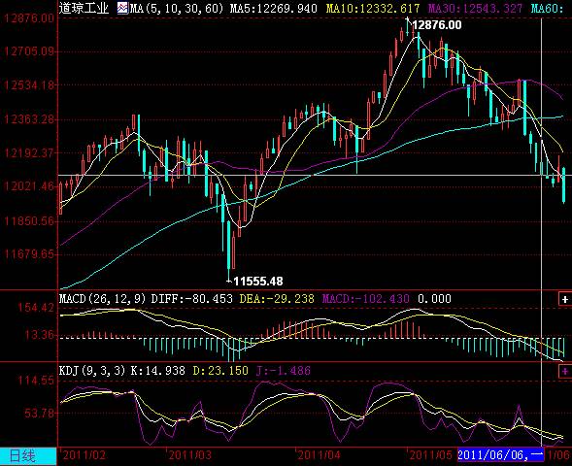The image size is (572, 466).
Task: Click the 2011/03 date axis marker
Action: tap(189, 455)
